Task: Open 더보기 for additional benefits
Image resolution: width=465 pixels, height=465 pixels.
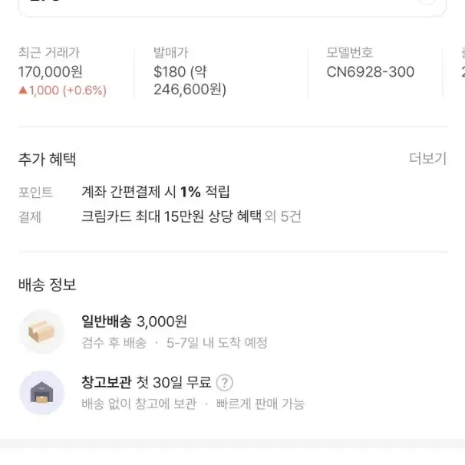Action: click(427, 158)
